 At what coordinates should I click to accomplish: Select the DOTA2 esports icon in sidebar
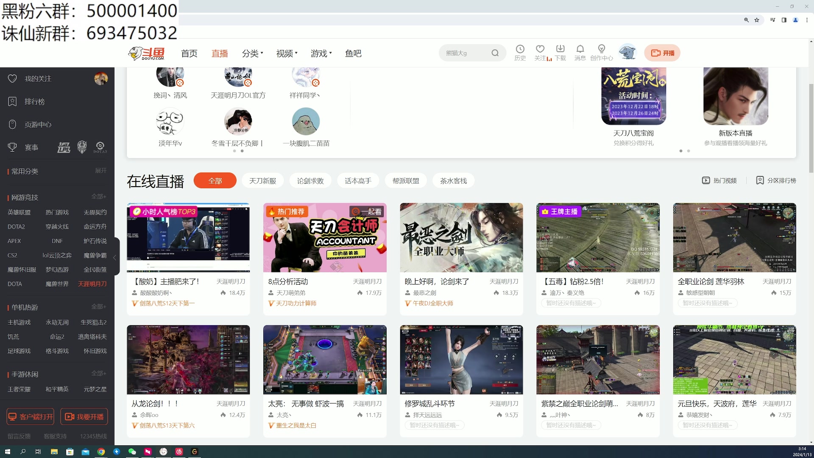pos(100,147)
